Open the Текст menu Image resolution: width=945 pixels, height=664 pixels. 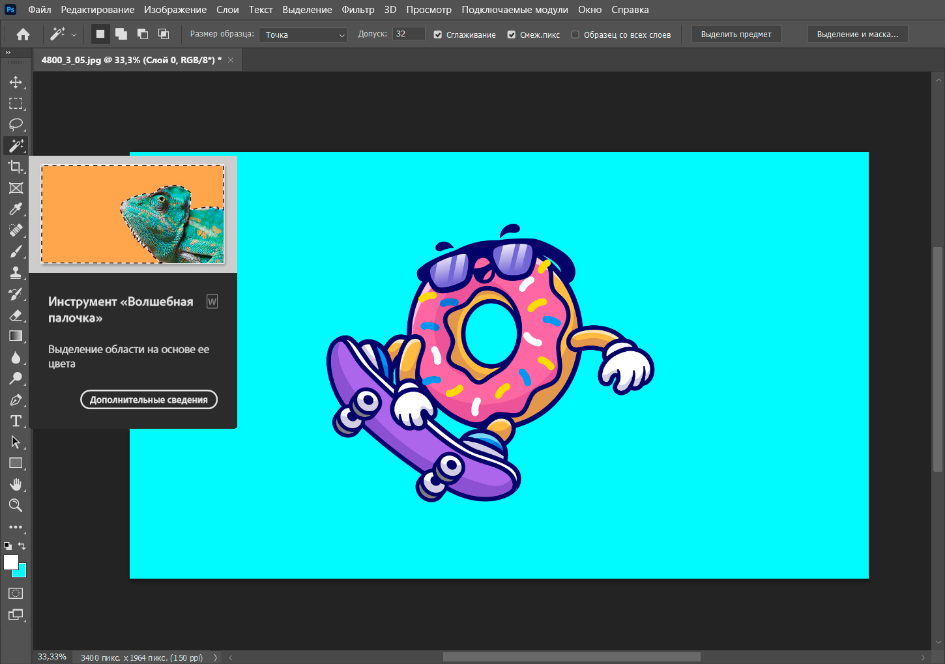261,10
